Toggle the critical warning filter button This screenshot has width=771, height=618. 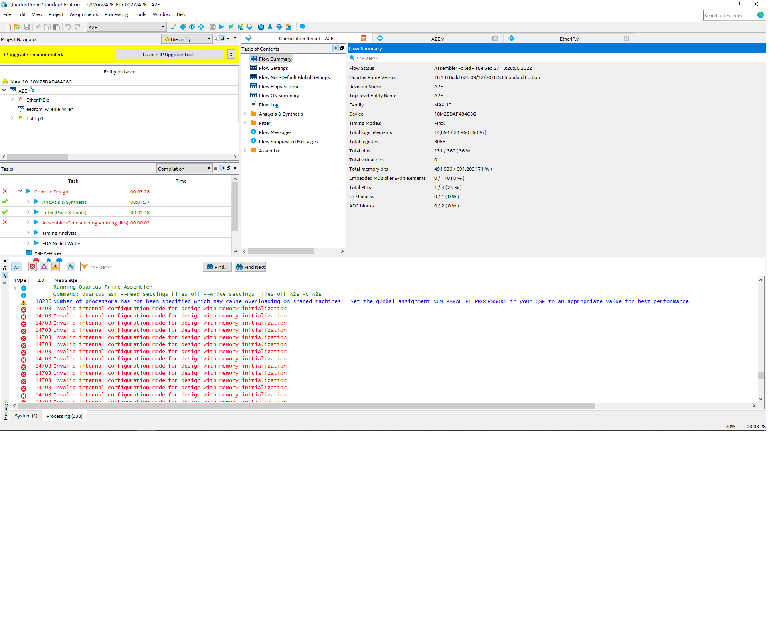click(44, 267)
